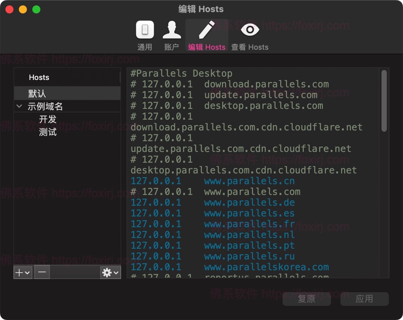Remove selected hosts with the minus icon
The height and width of the screenshot is (320, 403).
[x=42, y=272]
